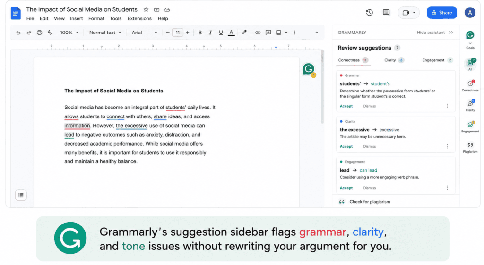
Task: Dismiss the students' grammar suggestion
Action: click(370, 106)
